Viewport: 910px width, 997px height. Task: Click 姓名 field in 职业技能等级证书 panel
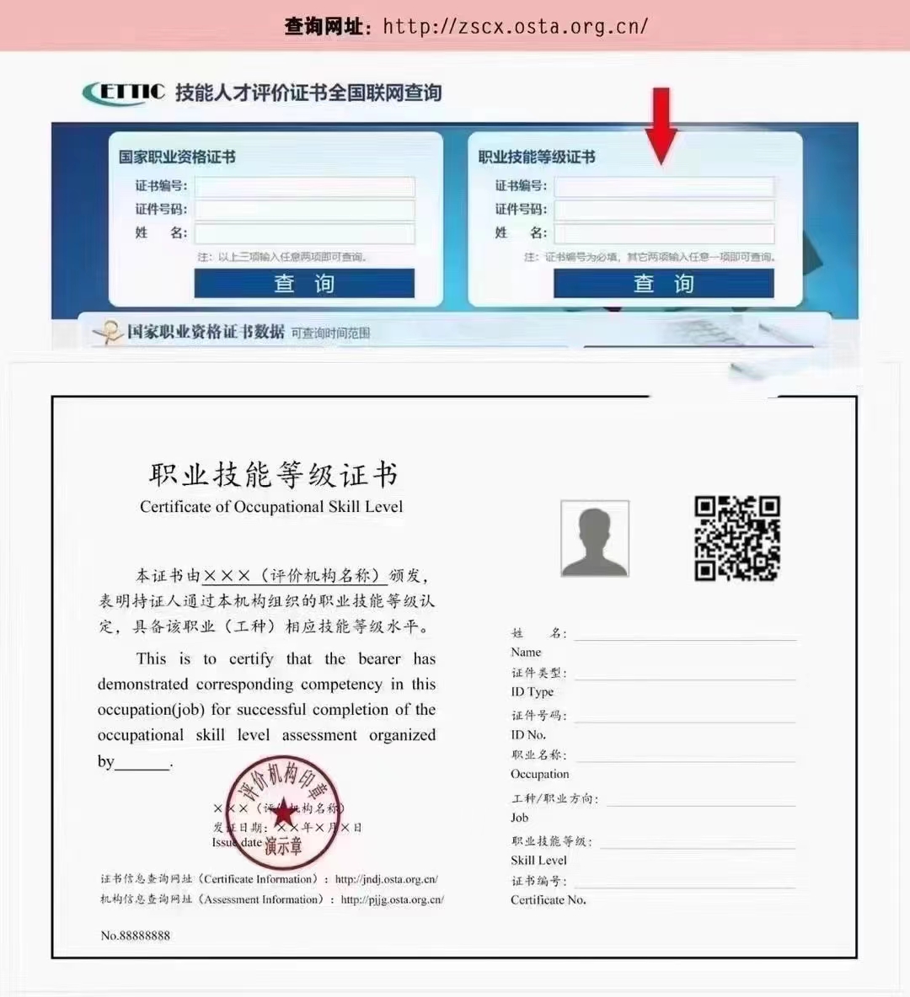tap(664, 233)
